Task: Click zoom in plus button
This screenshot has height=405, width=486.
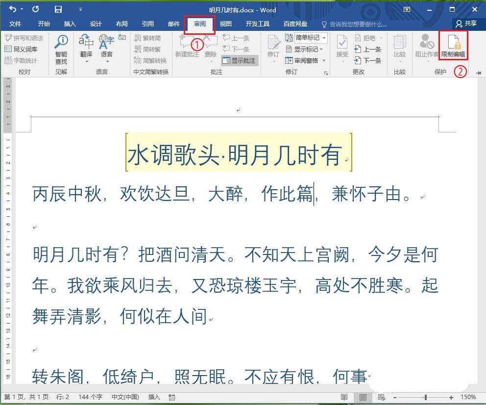Action: click(x=451, y=397)
